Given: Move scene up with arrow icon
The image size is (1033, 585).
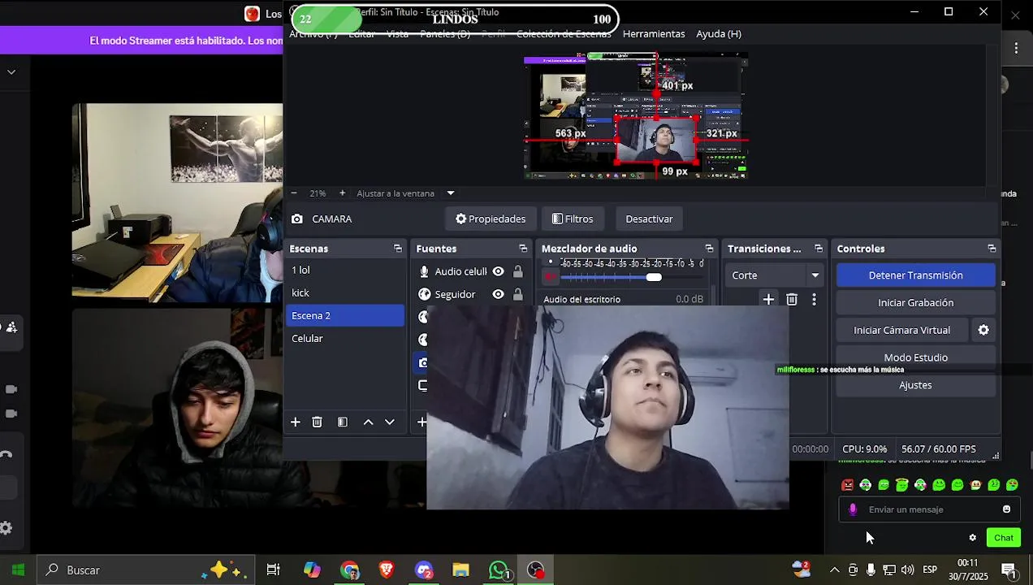Looking at the screenshot, I should click(x=368, y=422).
